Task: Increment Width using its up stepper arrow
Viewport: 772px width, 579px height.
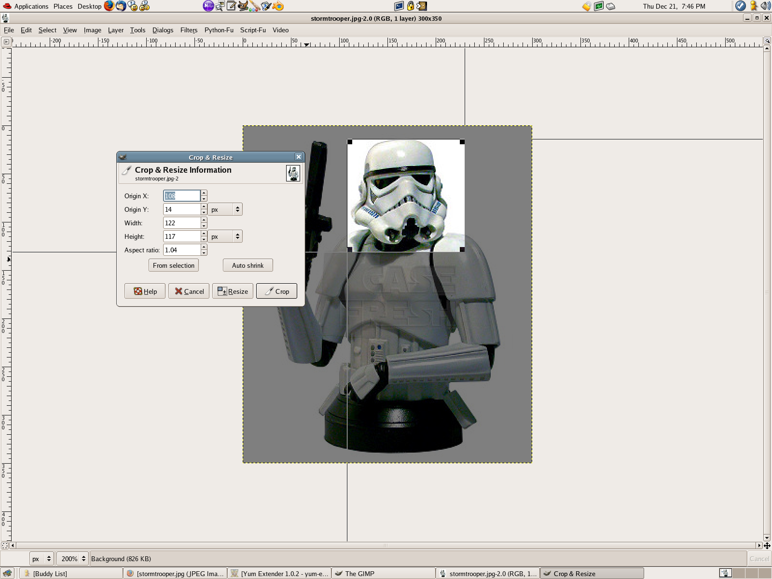Action: coord(204,220)
